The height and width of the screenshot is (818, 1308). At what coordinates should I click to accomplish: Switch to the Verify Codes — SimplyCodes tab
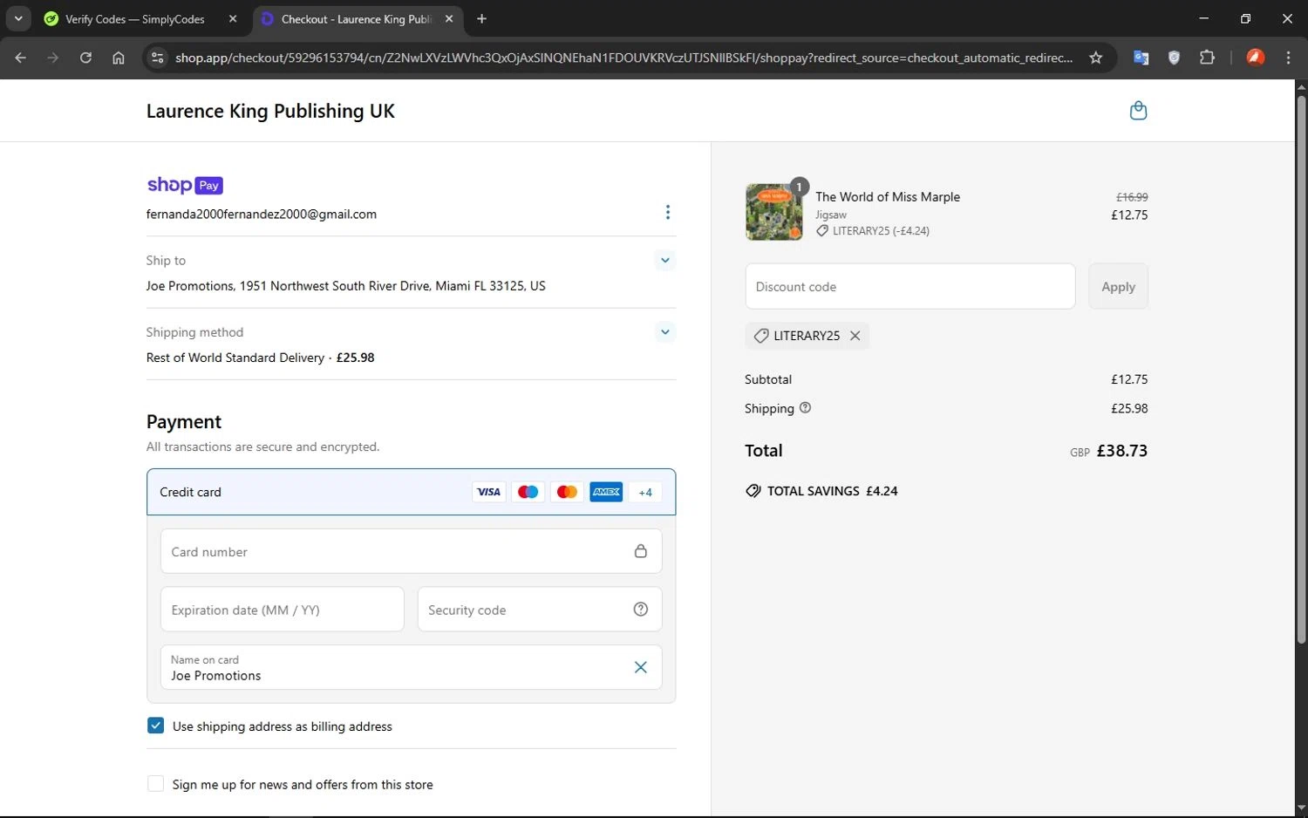(x=135, y=18)
